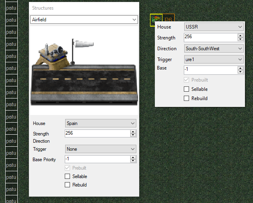Screen dimensions: 253x203
Task: Click the Base Priority input field
Action: [x=97, y=159]
